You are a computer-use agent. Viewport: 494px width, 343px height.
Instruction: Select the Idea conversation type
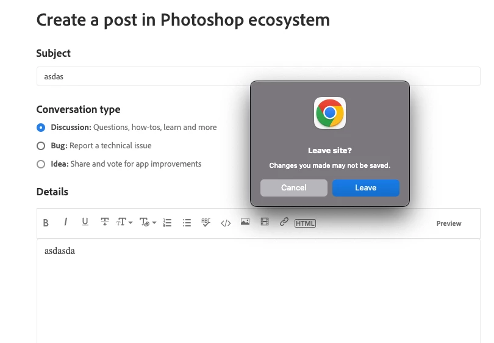click(x=41, y=164)
